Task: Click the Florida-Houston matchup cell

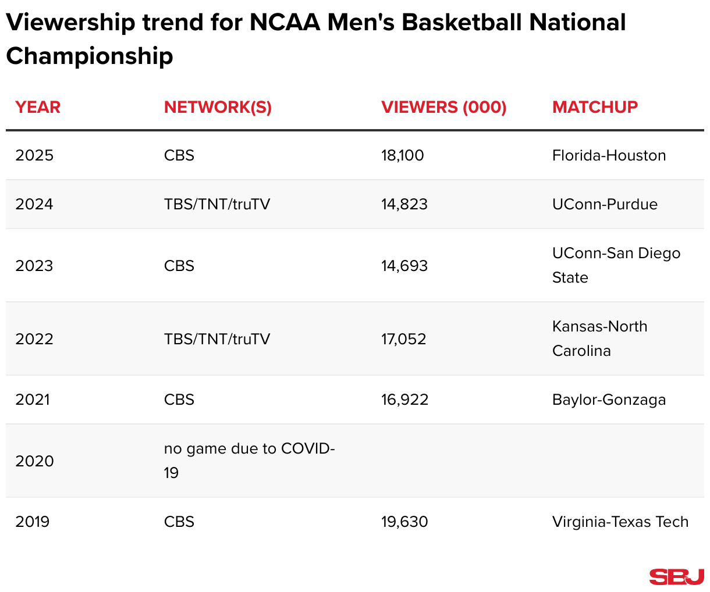Action: 609,155
